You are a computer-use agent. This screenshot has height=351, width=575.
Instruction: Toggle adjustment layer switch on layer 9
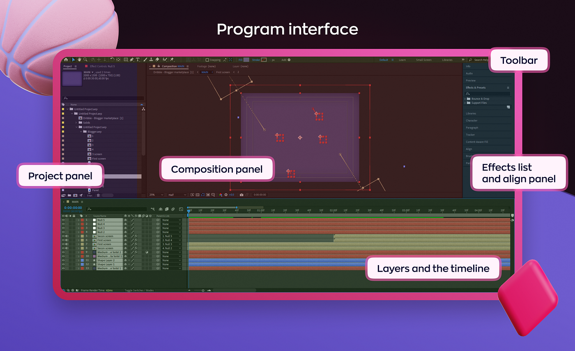147,252
